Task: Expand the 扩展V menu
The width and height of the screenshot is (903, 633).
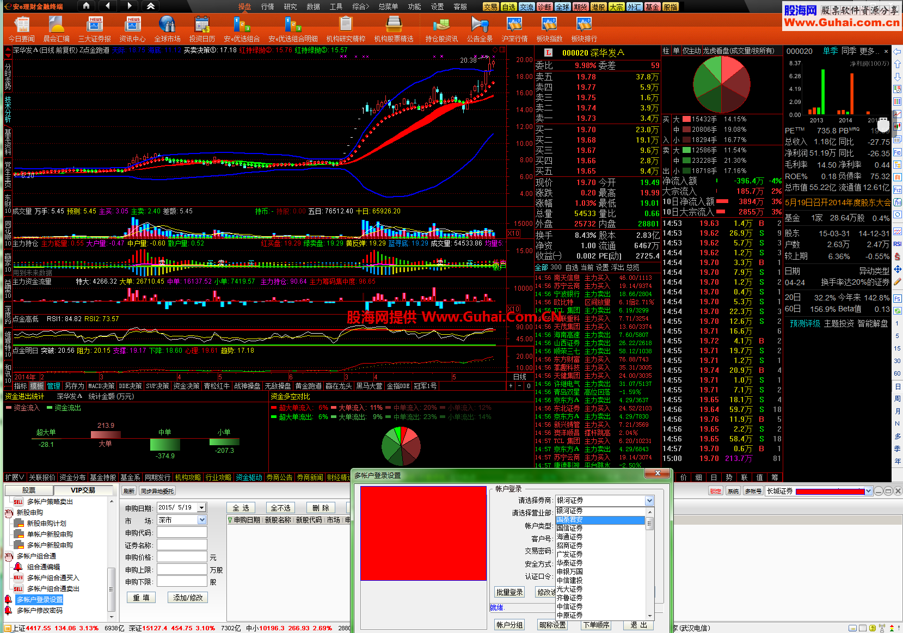Action: tap(15, 477)
